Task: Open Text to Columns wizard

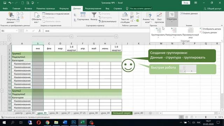Action: point(125,18)
